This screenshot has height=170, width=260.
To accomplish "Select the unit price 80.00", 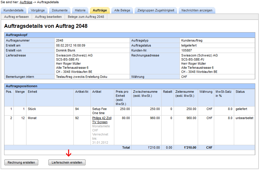I will [x=126, y=118].
